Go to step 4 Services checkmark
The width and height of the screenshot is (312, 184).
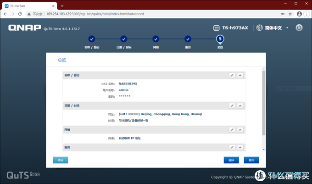pos(188,39)
